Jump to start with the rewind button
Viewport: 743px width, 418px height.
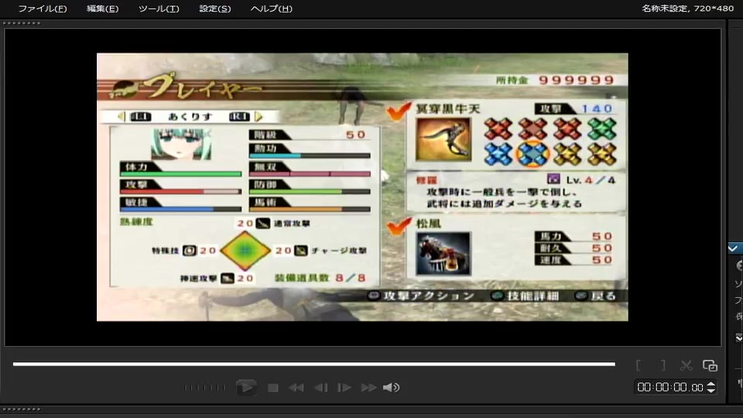[296, 388]
